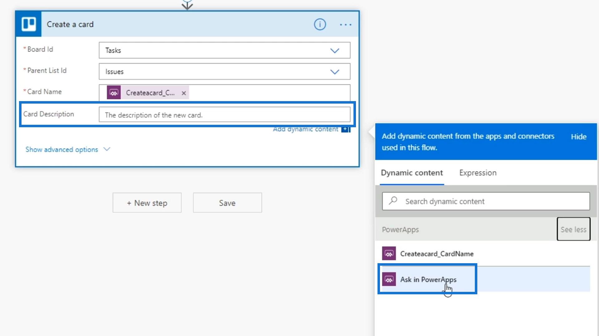This screenshot has width=599, height=336.
Task: Click the Createacard_CardName PowerApps icon
Action: (x=389, y=254)
